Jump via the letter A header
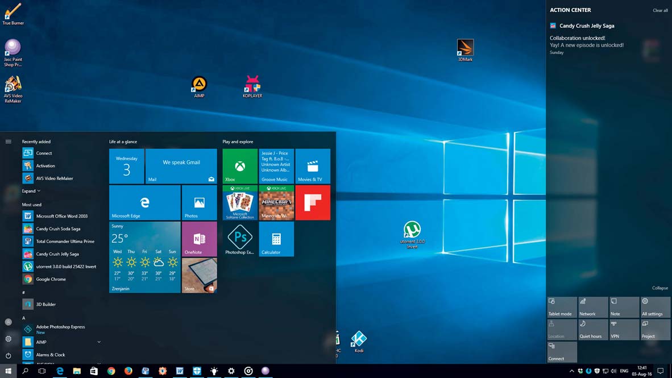 point(23,318)
